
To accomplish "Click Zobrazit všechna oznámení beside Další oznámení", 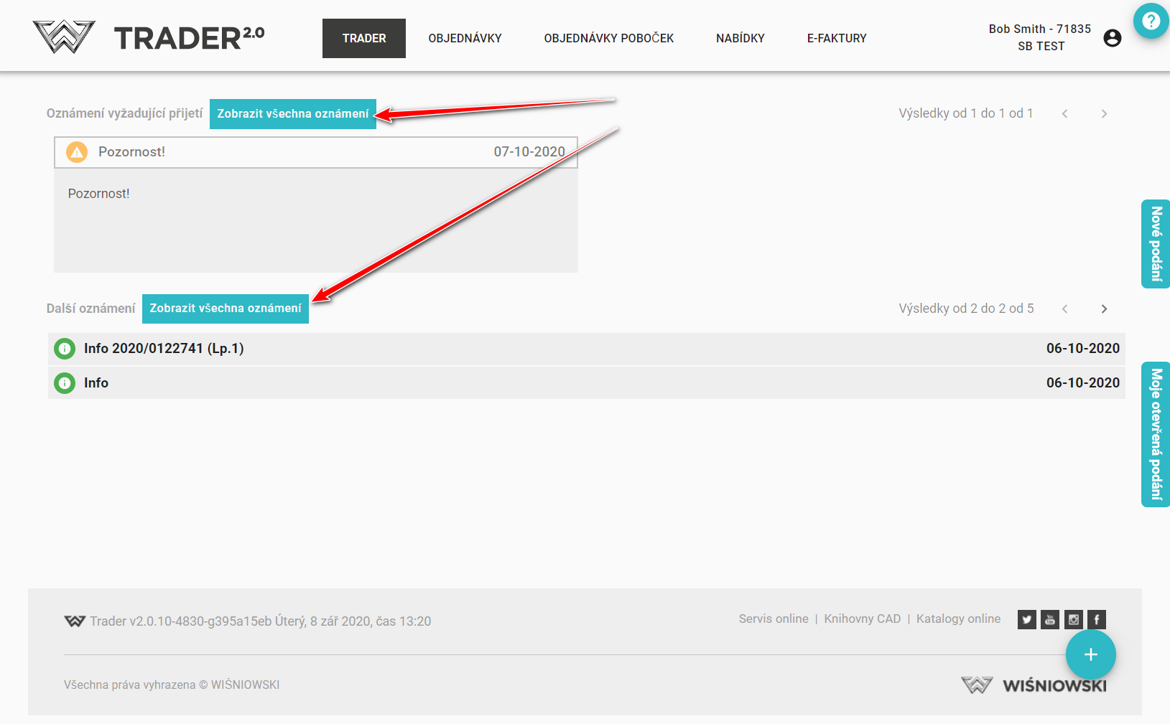I will click(x=225, y=309).
